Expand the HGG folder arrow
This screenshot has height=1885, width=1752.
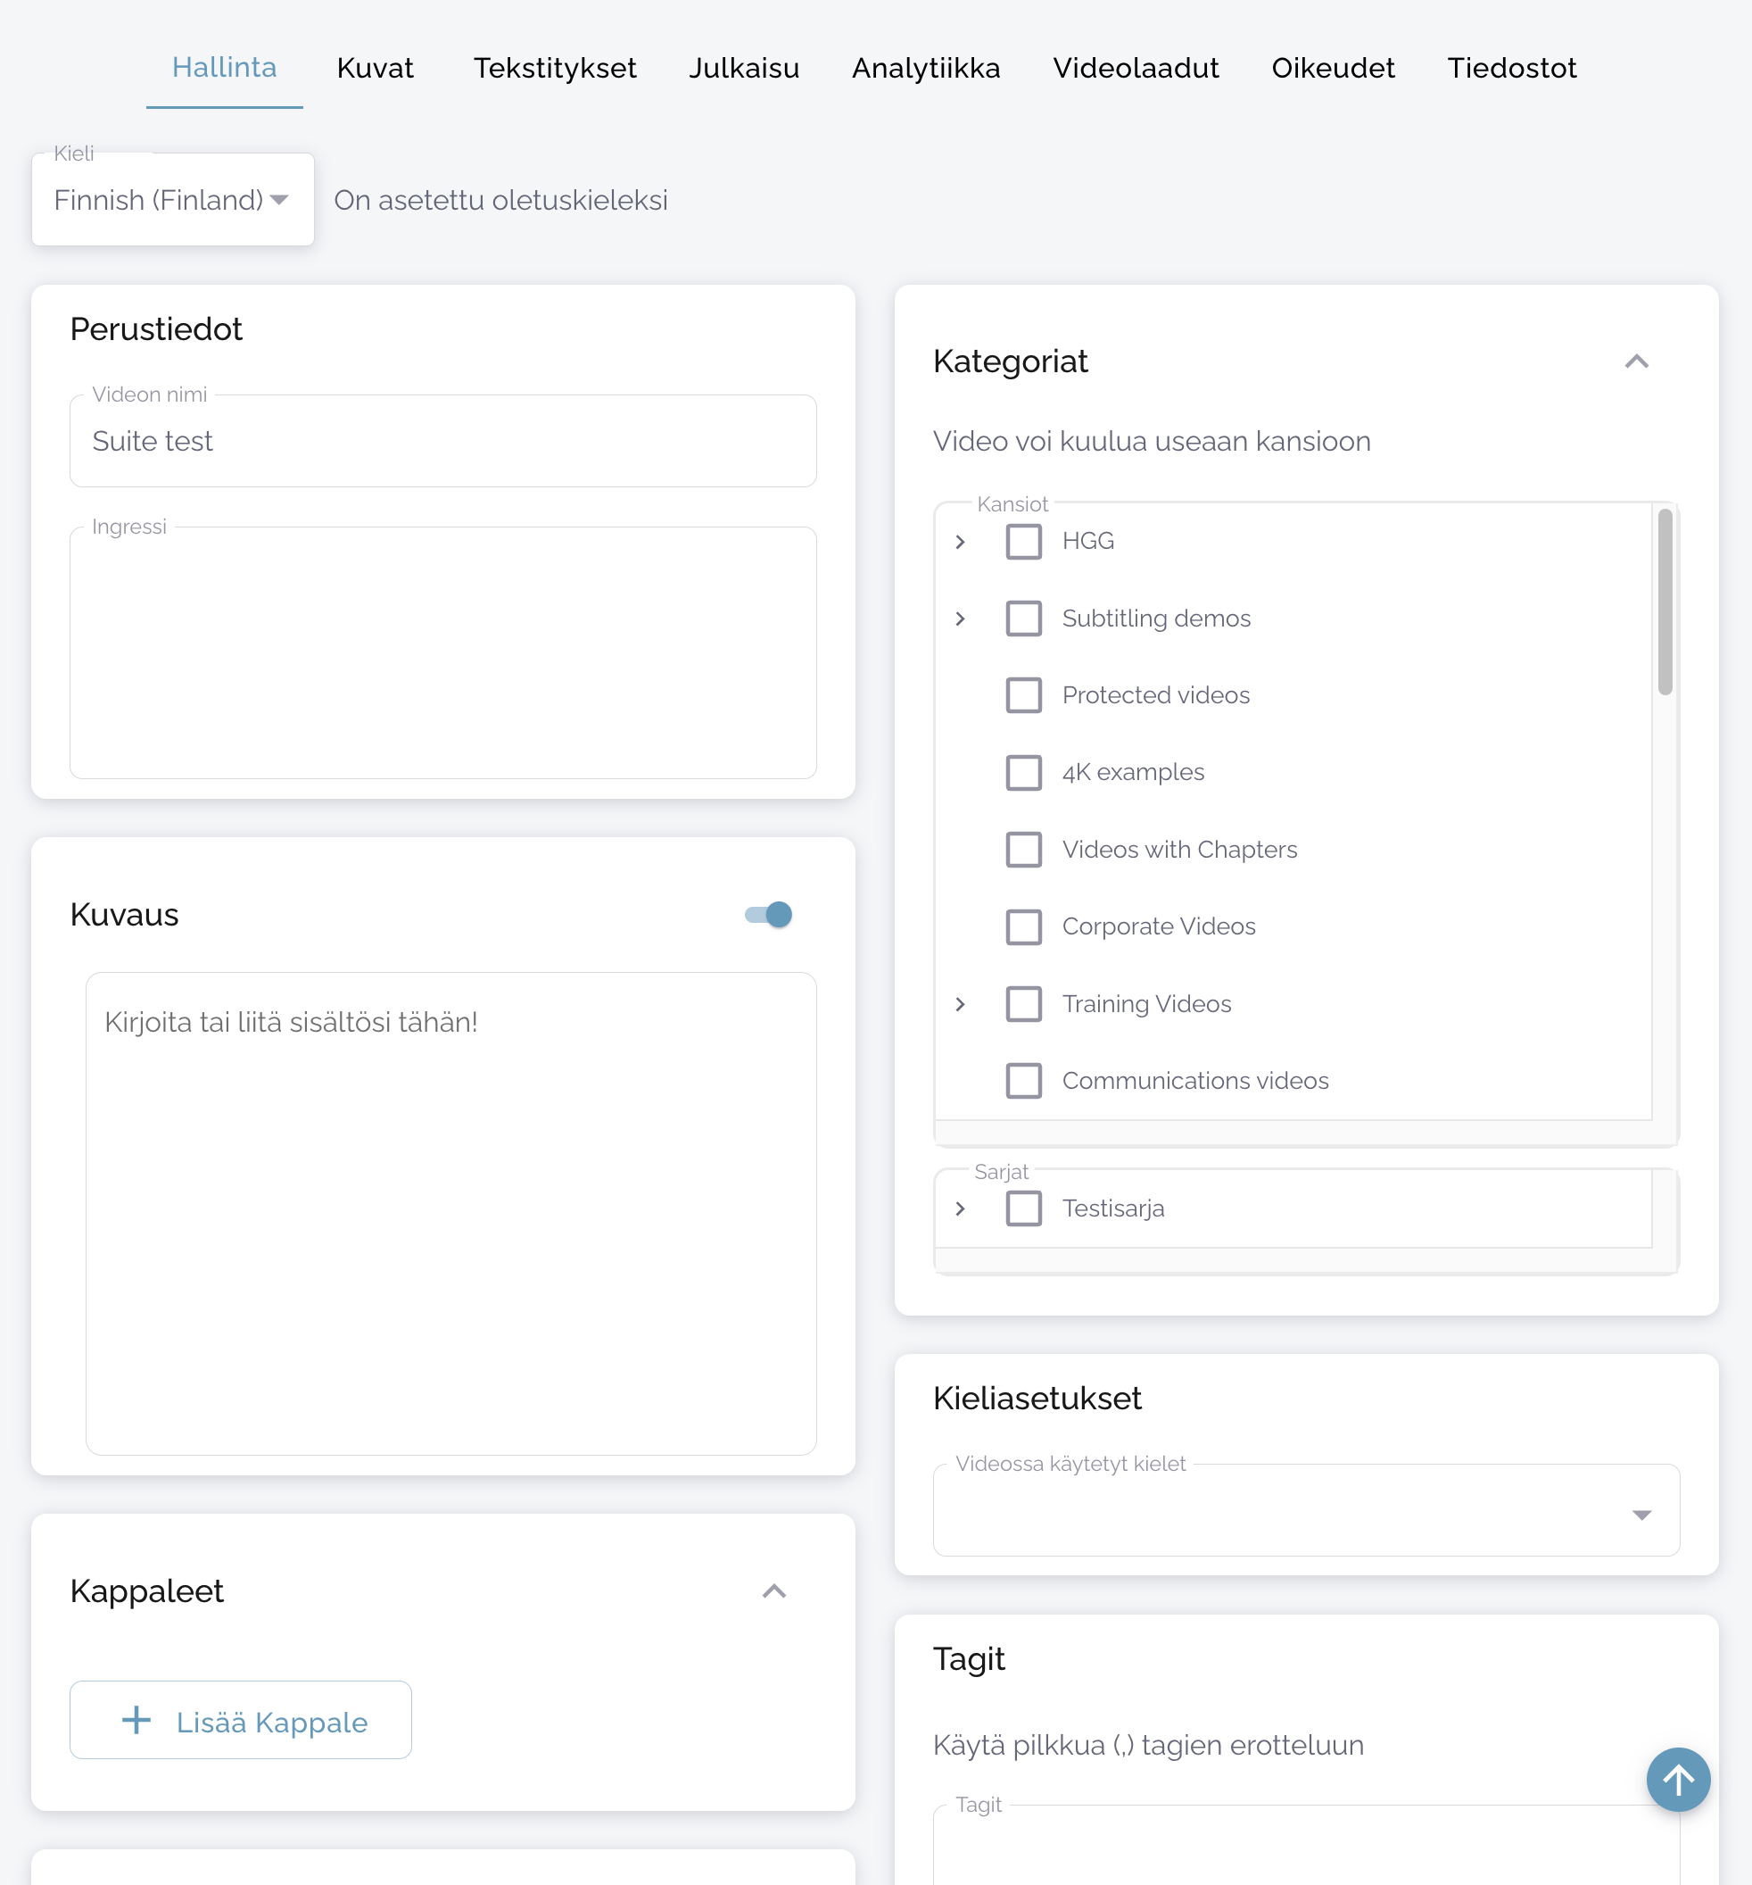(960, 542)
